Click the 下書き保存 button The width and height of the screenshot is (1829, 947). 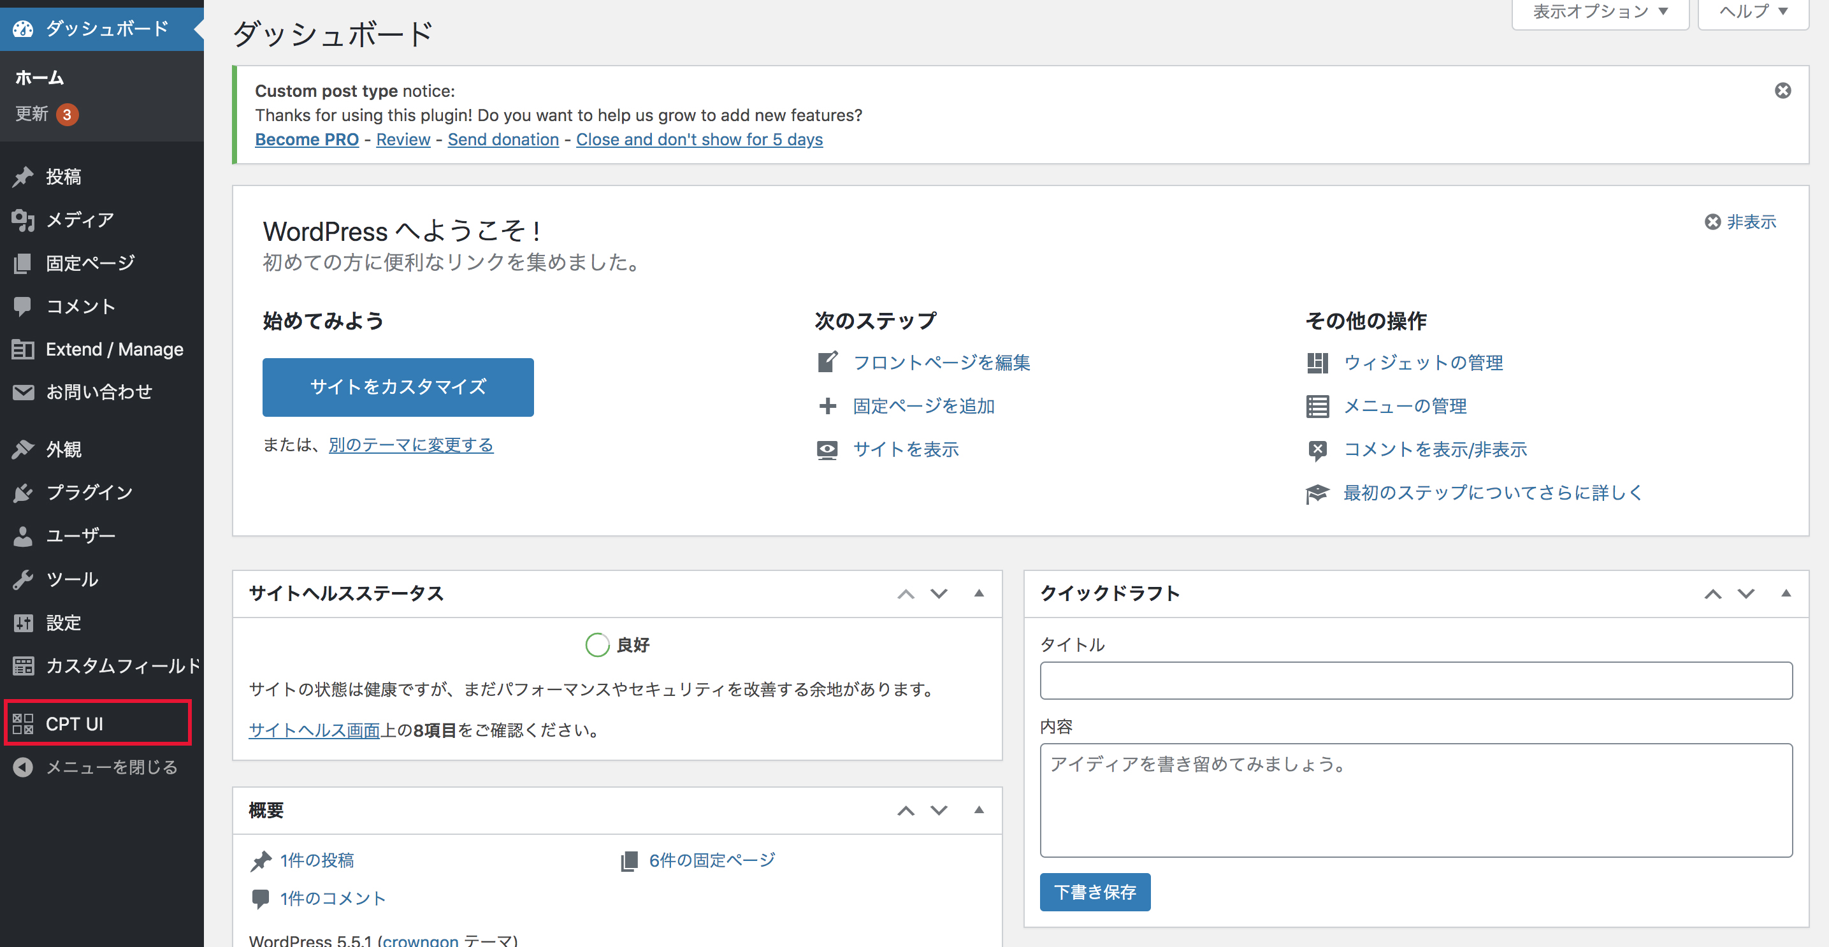(1095, 892)
